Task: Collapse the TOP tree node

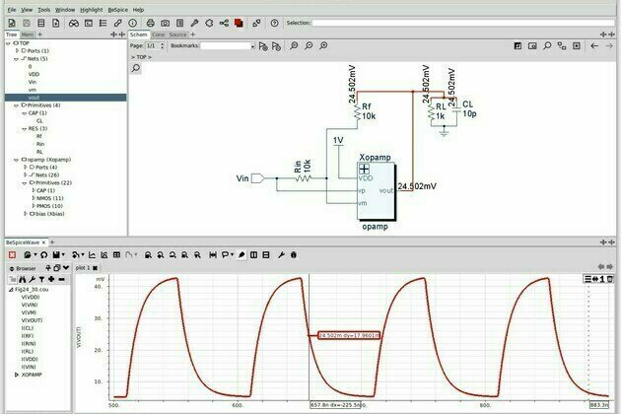Action: pyautogui.click(x=8, y=43)
